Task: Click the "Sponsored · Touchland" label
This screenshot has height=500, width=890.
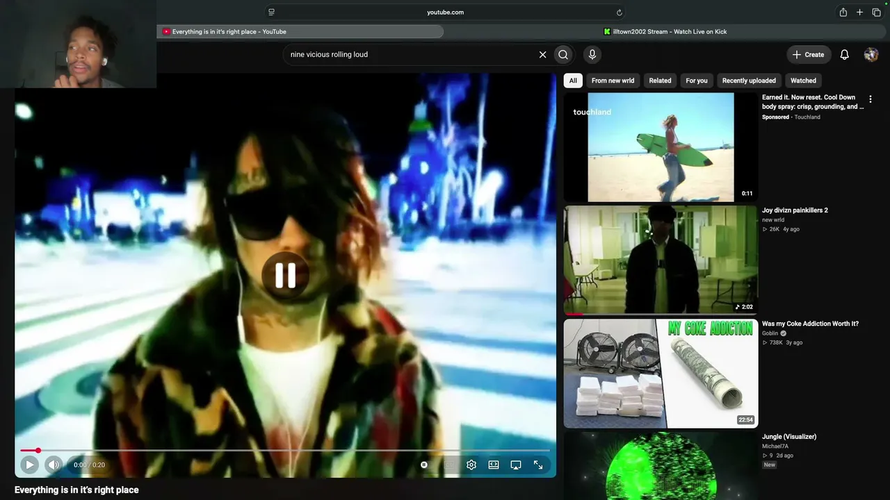Action: [x=791, y=117]
